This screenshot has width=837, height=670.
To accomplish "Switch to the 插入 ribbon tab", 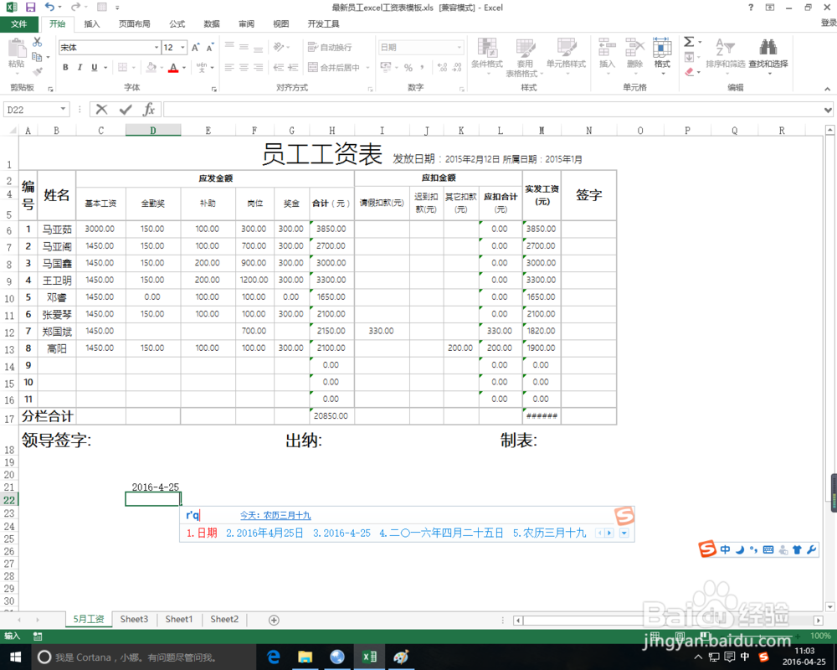I will click(x=92, y=24).
